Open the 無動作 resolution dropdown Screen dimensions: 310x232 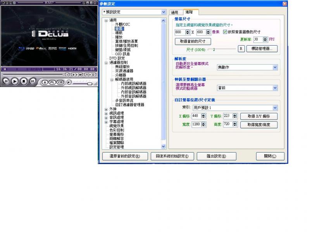coord(275,67)
